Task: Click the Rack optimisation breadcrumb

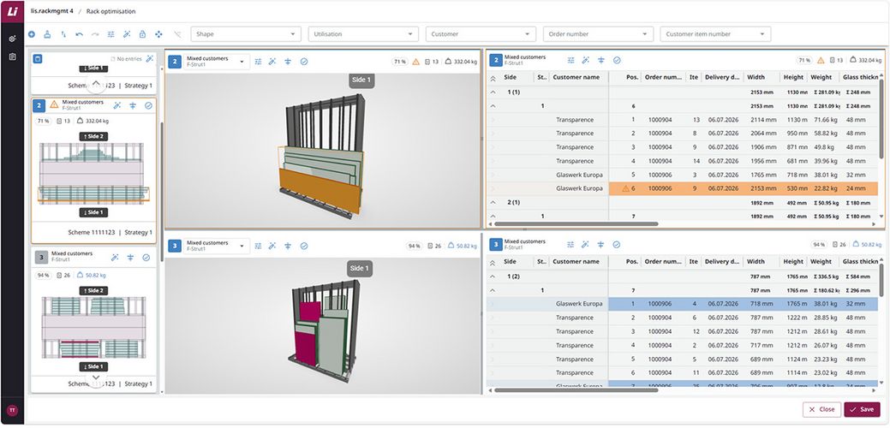Action: pyautogui.click(x=111, y=11)
